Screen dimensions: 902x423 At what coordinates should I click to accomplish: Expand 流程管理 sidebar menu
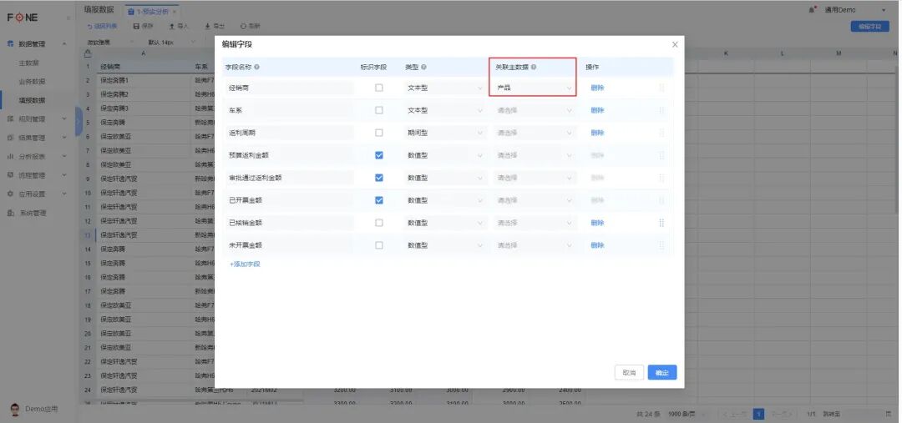38,175
